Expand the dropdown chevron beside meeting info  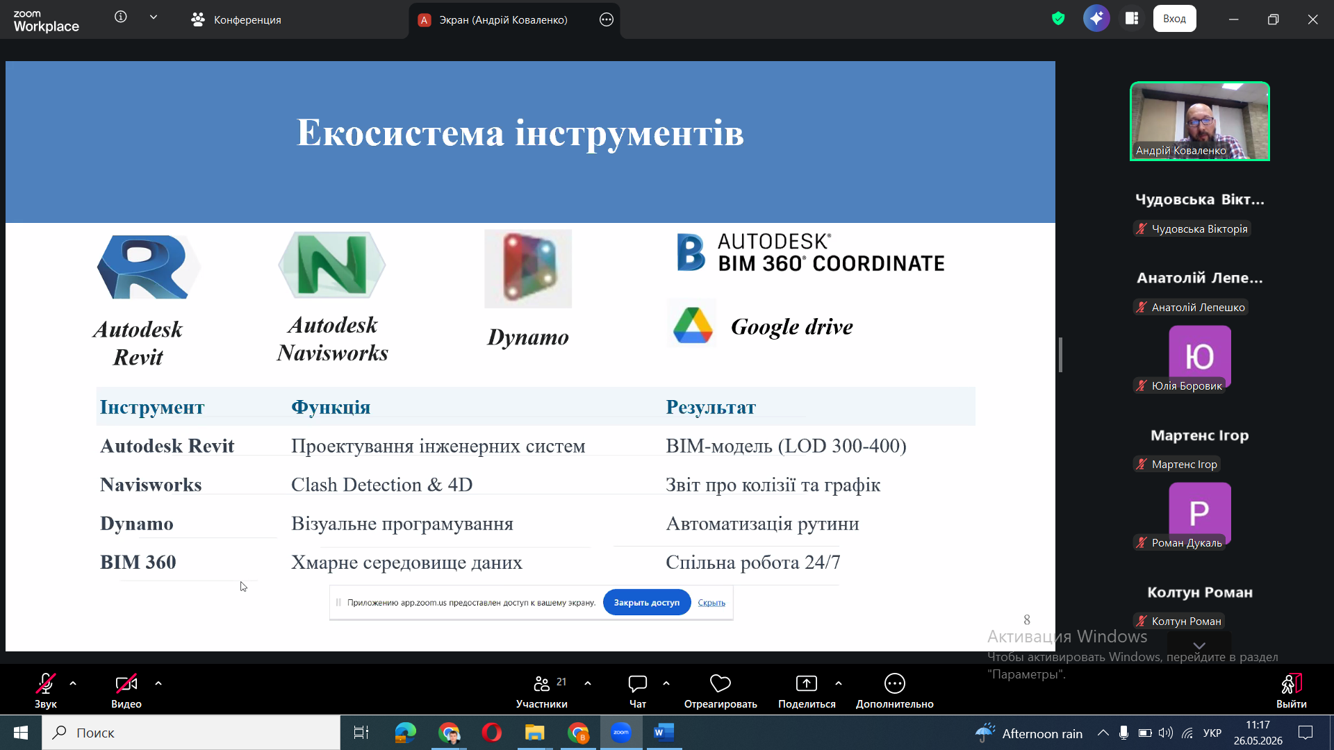pyautogui.click(x=154, y=17)
